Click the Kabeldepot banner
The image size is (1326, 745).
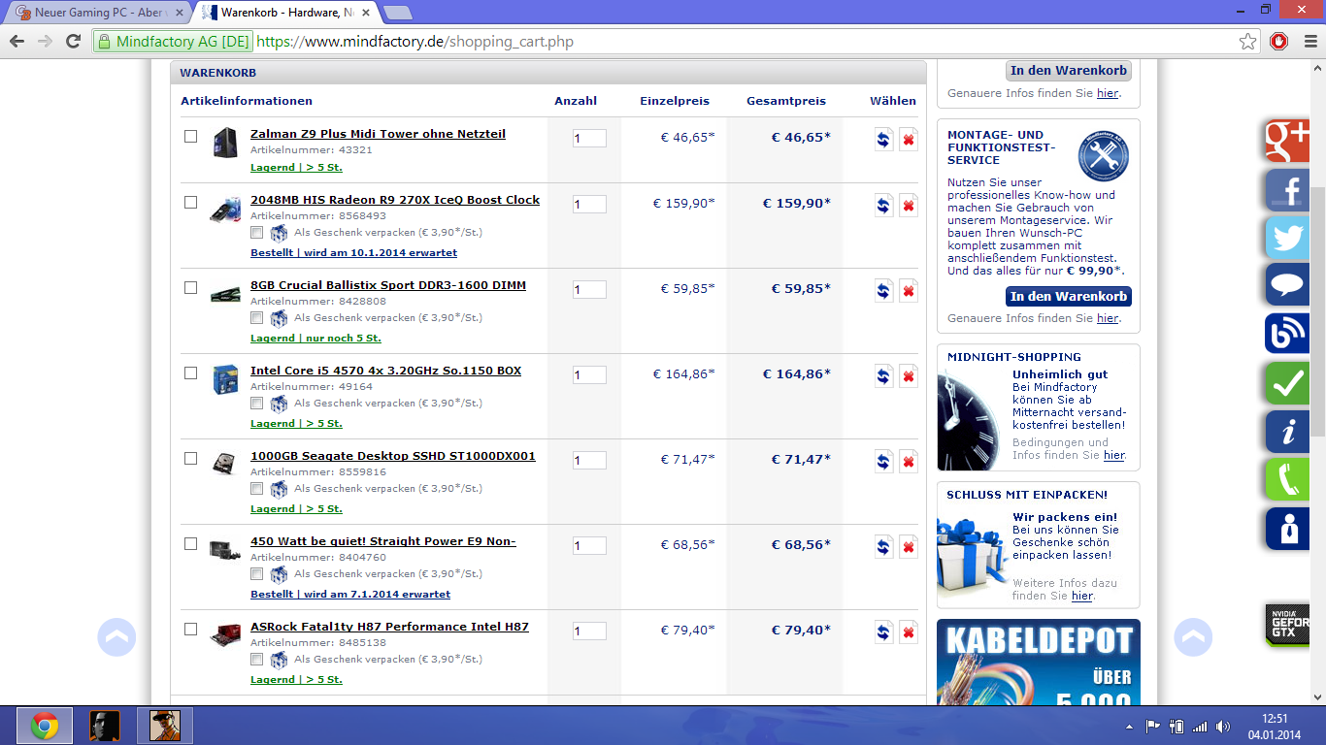[x=1039, y=663]
